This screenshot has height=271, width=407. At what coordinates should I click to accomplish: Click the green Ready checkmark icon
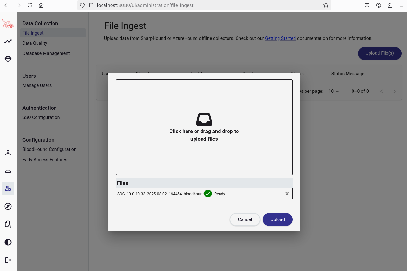click(208, 194)
